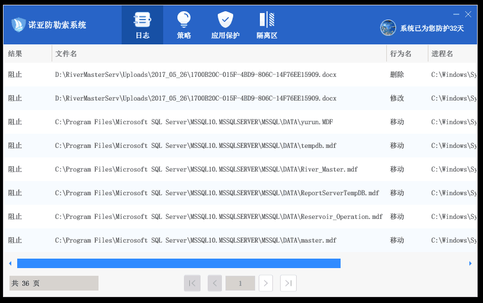Screen dimensions: 483x303
Task: Switch to the 策略 policy tab
Action: [x=184, y=25]
